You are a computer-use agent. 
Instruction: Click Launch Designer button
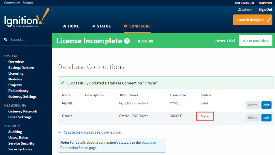click(253, 20)
